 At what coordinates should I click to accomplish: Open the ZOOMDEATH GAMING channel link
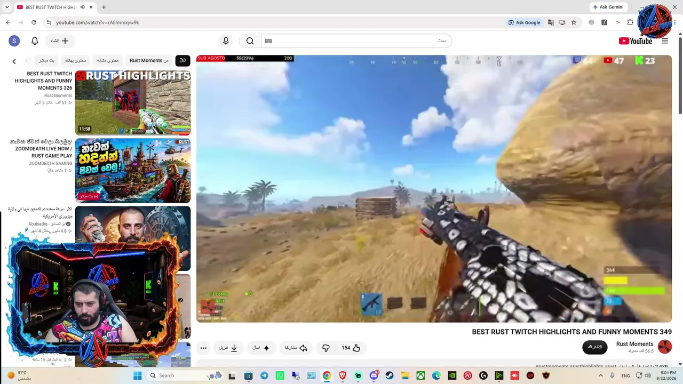click(x=51, y=164)
